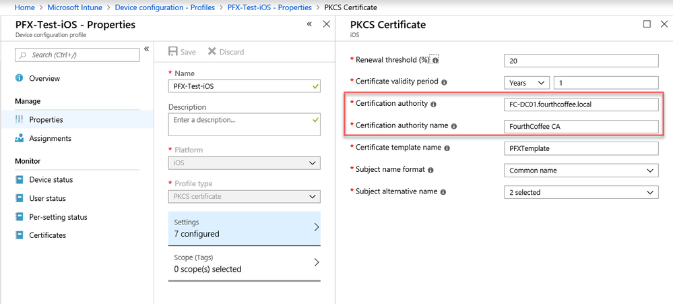Click info icon next to Certificate validity period
The height and width of the screenshot is (304, 673).
[x=444, y=82]
